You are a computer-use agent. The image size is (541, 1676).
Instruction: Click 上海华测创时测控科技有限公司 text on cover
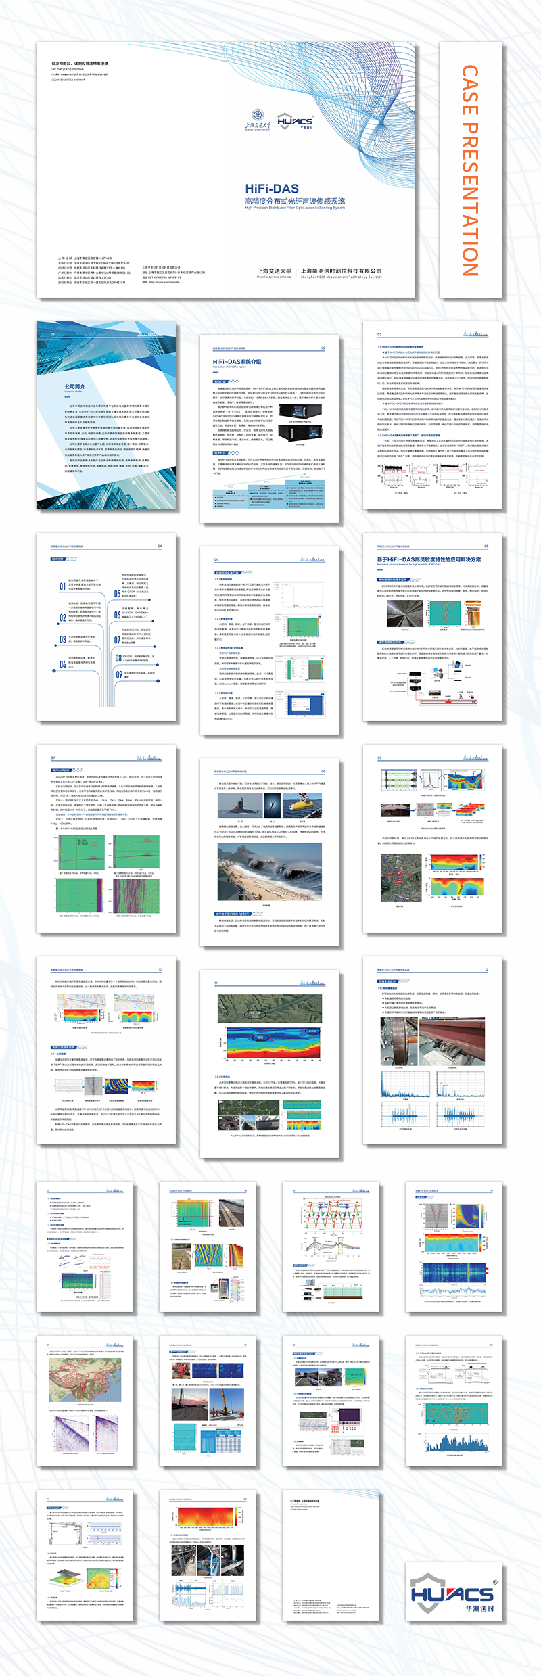pyautogui.click(x=341, y=271)
